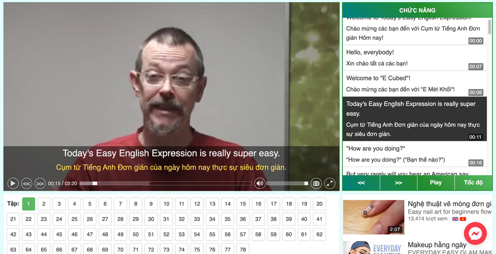
Task: Select subtitle line "Hello, everybody!"
Action: 415,58
